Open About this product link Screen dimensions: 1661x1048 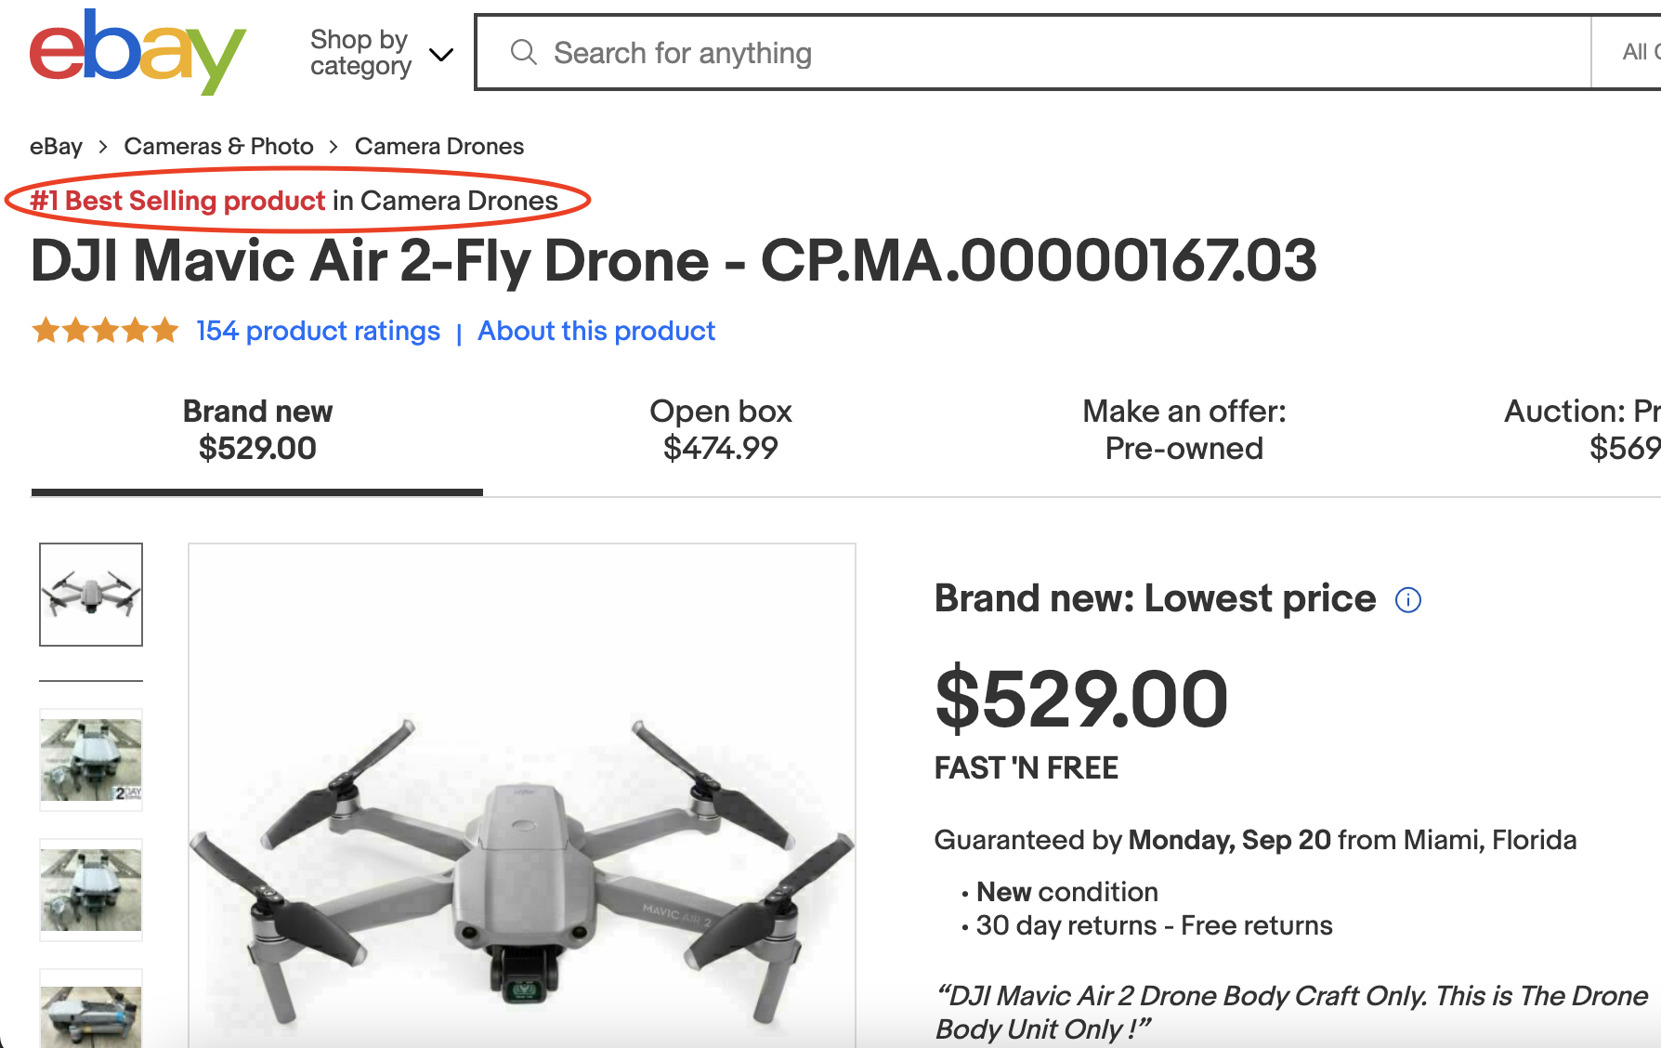point(596,331)
